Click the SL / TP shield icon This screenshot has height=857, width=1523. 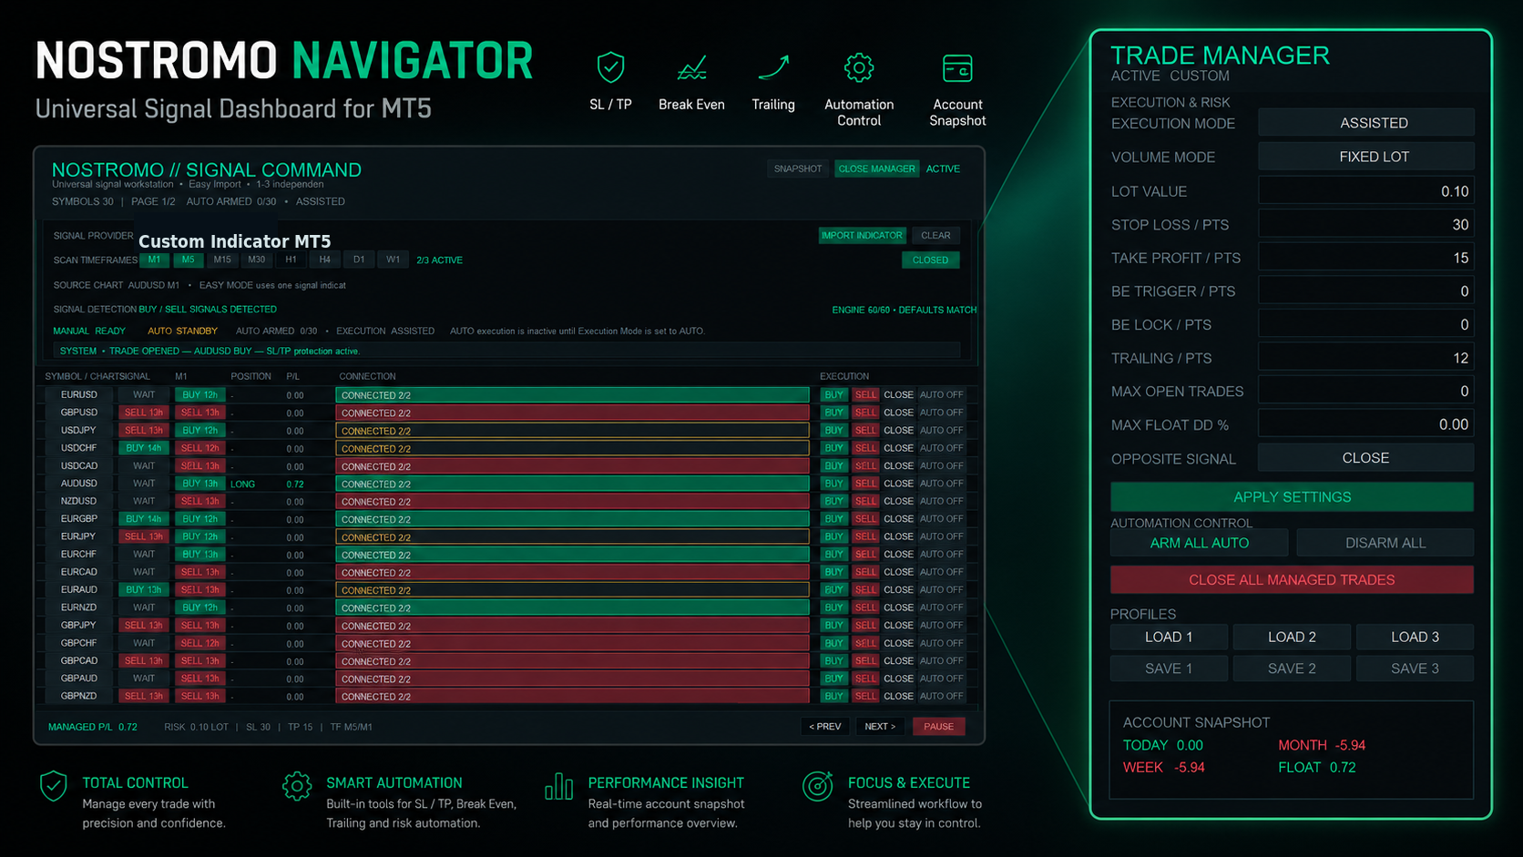point(610,67)
